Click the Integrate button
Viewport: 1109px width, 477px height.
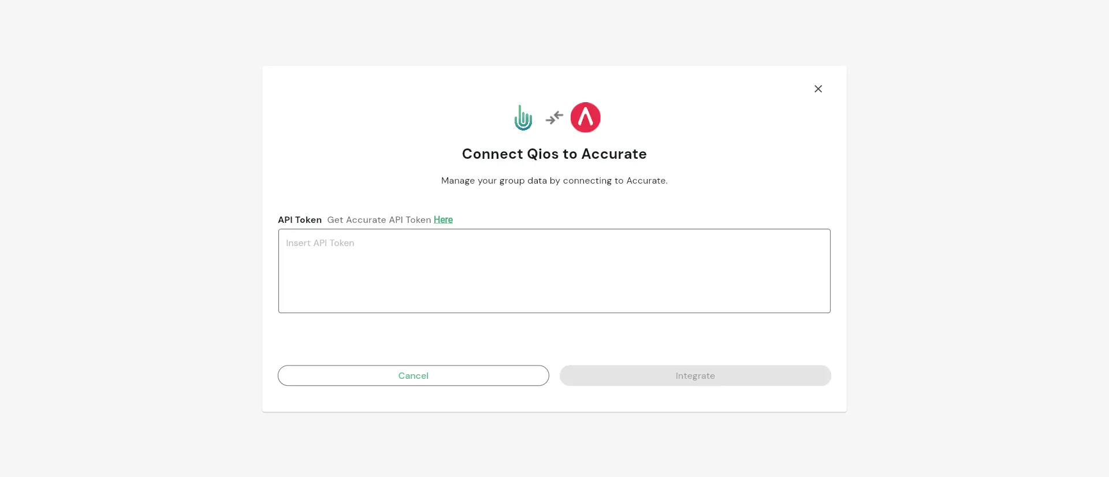(695, 375)
